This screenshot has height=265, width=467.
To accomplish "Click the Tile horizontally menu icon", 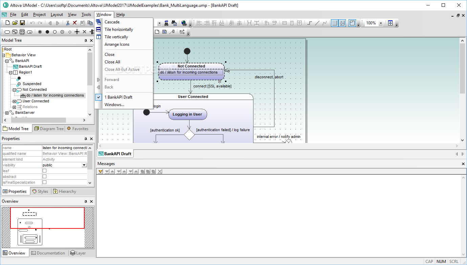I will tap(98, 29).
